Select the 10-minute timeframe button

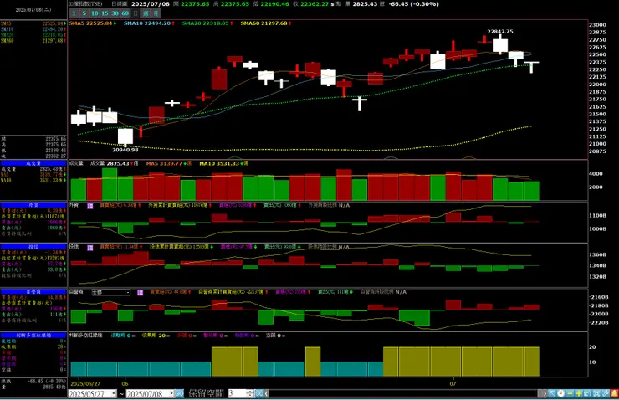(x=95, y=13)
